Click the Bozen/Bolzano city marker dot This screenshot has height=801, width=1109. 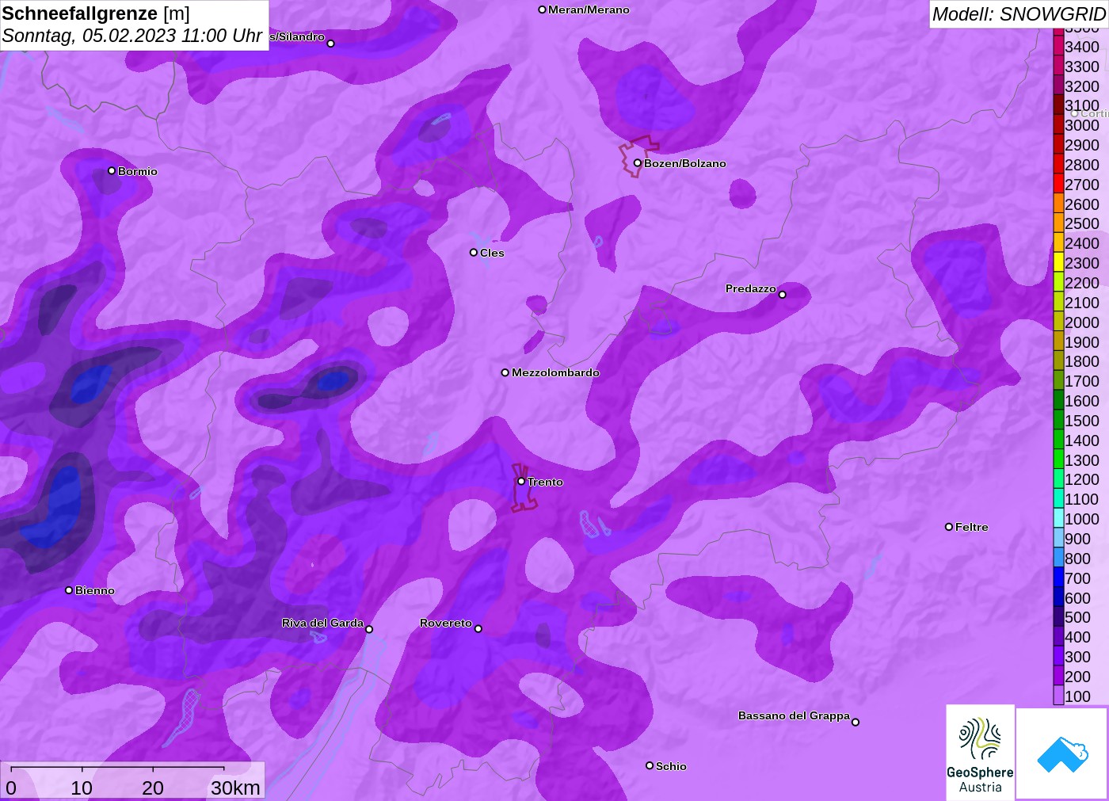(637, 163)
